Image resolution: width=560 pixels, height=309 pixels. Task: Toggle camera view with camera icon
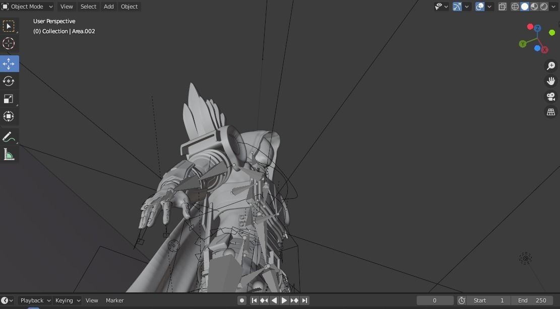551,97
